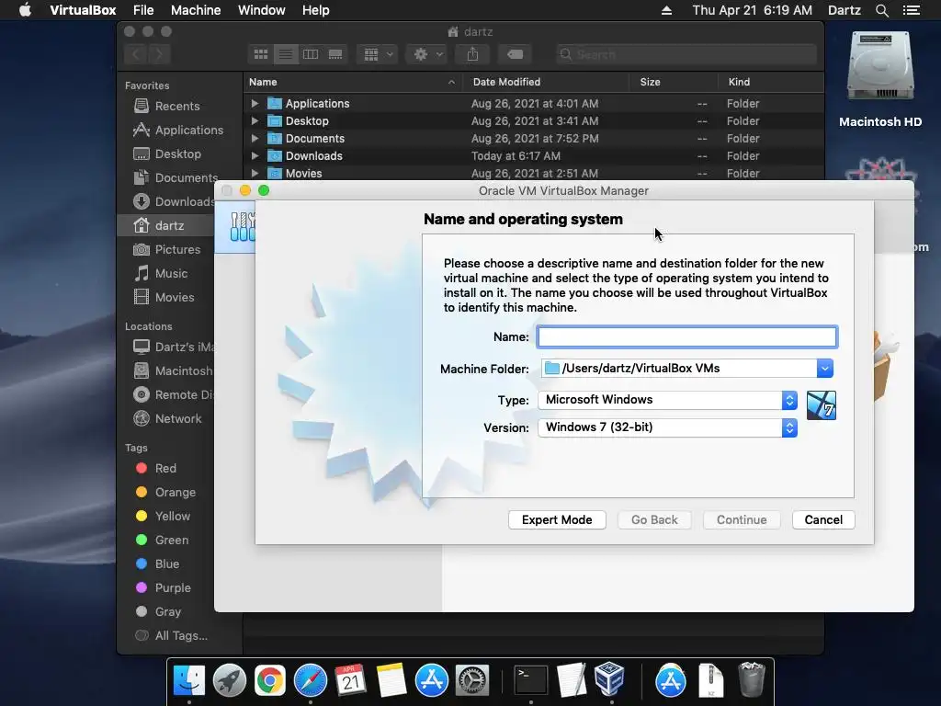
Task: Select the dartz home folder in sidebar
Action: 165,226
